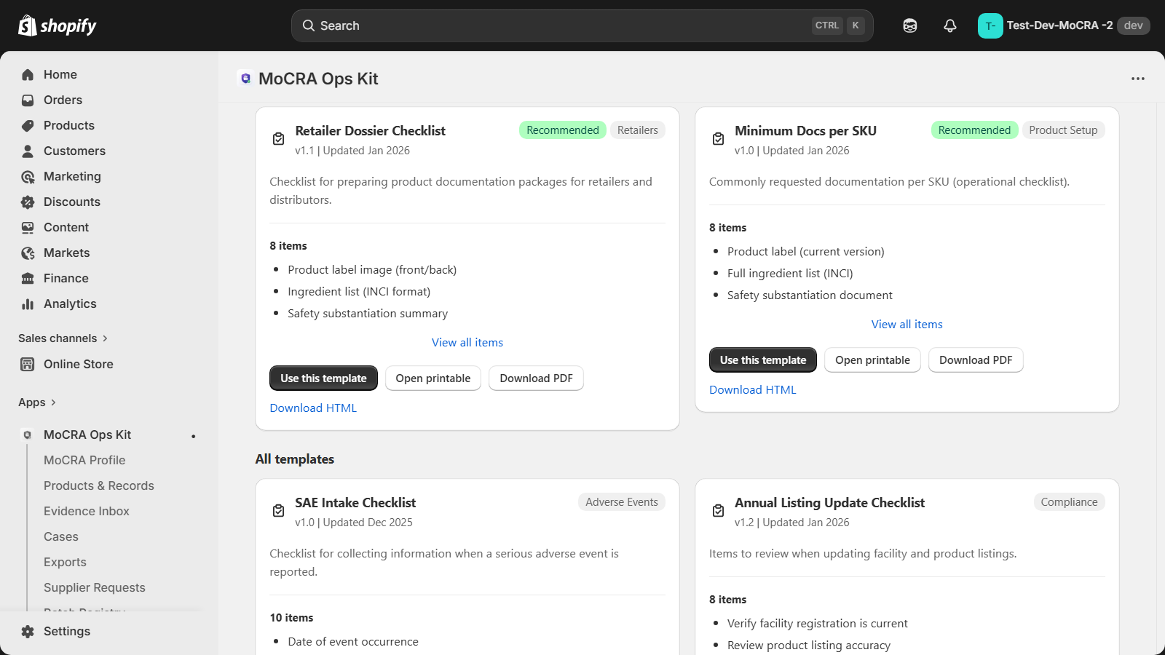Click the MoCRA Ops Kit sidebar app icon
1165x655 pixels.
tap(28, 434)
